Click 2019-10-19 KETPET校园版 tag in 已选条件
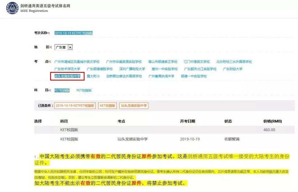Viewport: 298px width, 192px height. pyautogui.click(x=75, y=106)
